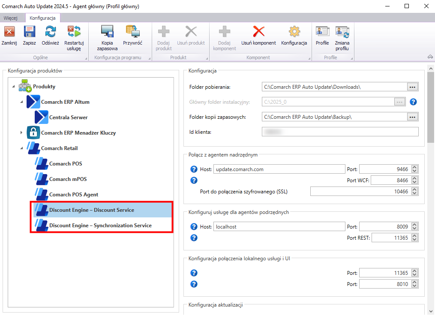The height and width of the screenshot is (316, 435).
Task: Click help icon in port 11365 local connection row
Action: (x=194, y=273)
